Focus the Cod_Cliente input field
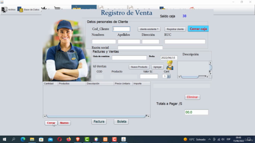This screenshot has height=143, width=255. click(121, 29)
